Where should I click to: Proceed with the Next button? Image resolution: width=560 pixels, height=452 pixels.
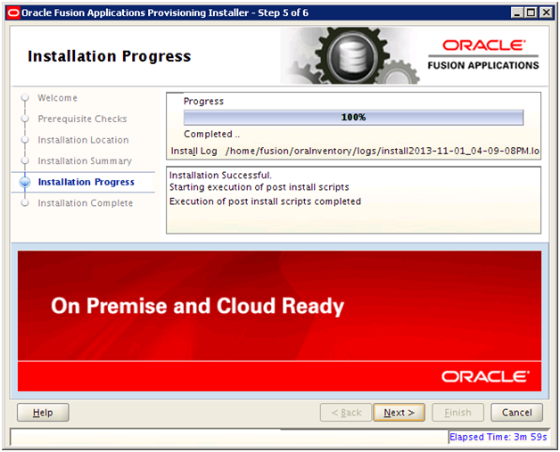pyautogui.click(x=399, y=413)
